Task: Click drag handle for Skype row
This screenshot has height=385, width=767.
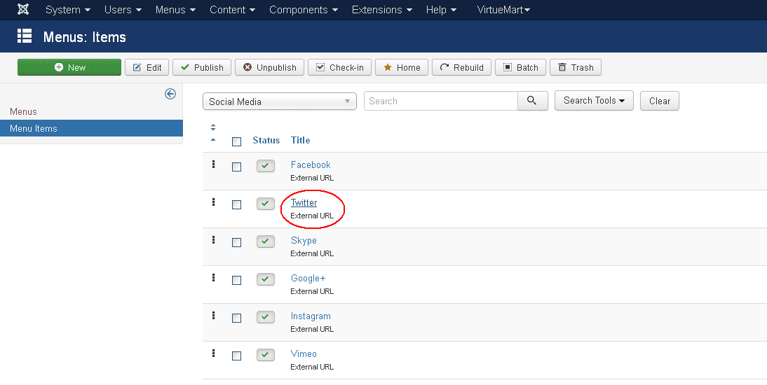Action: pos(213,240)
